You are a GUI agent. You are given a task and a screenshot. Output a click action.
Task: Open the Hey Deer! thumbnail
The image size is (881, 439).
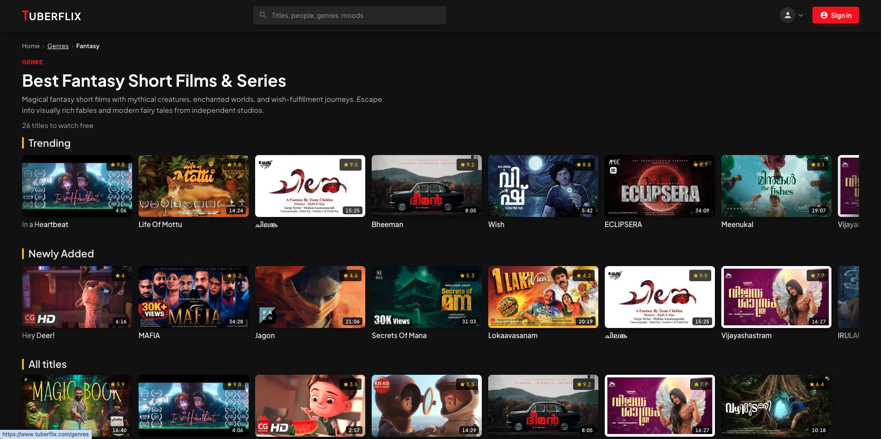tap(77, 297)
